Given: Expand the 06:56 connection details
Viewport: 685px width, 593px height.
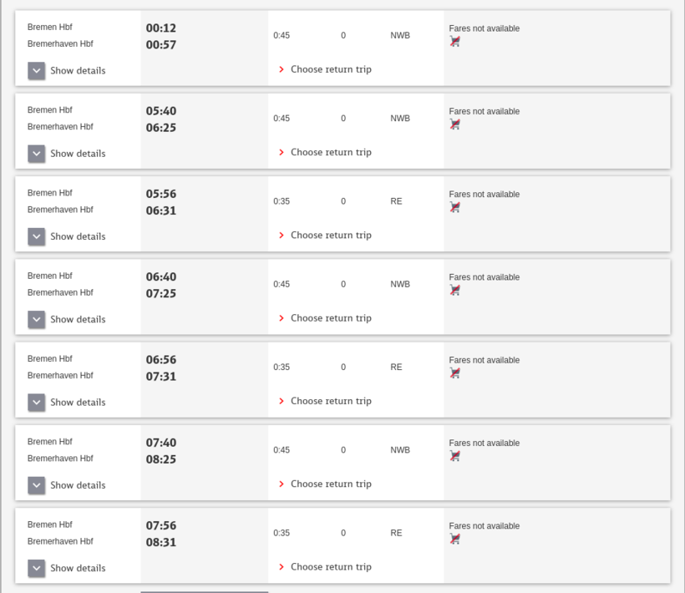Looking at the screenshot, I should tap(36, 403).
